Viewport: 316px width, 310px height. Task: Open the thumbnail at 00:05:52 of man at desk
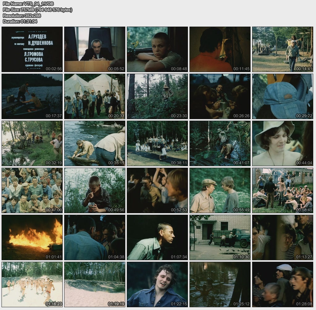coord(95,49)
